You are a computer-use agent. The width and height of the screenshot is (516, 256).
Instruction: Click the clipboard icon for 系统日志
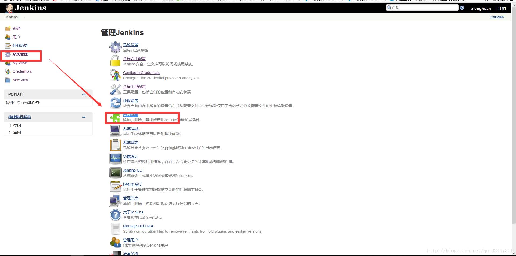pyautogui.click(x=116, y=145)
